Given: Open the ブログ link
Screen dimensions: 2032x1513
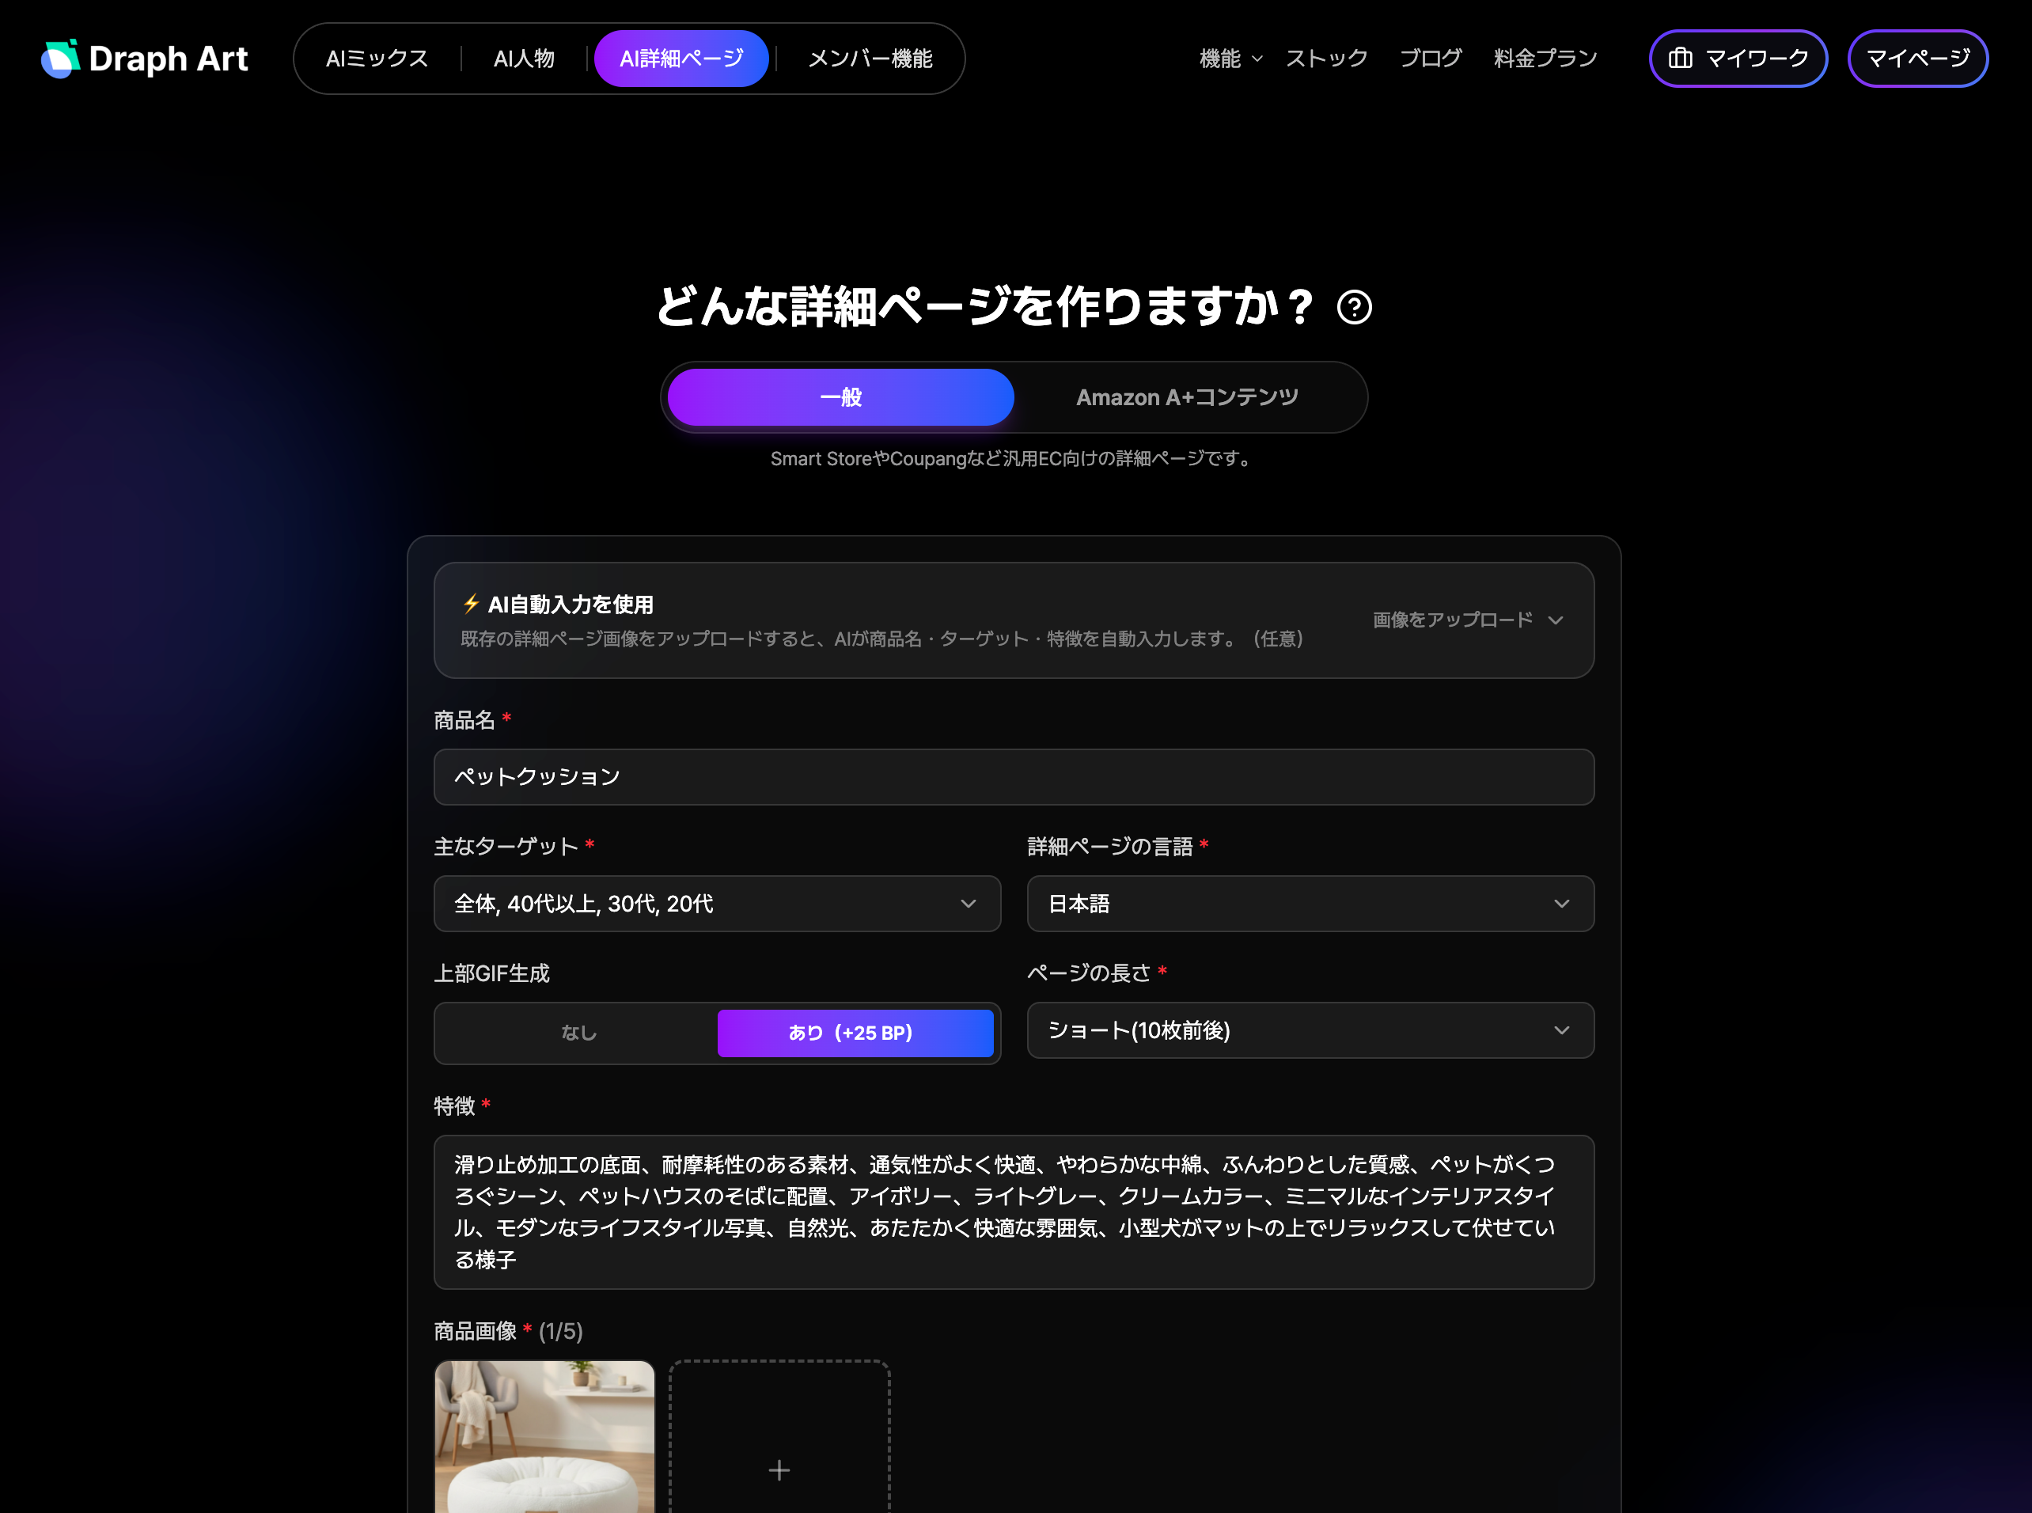Looking at the screenshot, I should (1431, 59).
